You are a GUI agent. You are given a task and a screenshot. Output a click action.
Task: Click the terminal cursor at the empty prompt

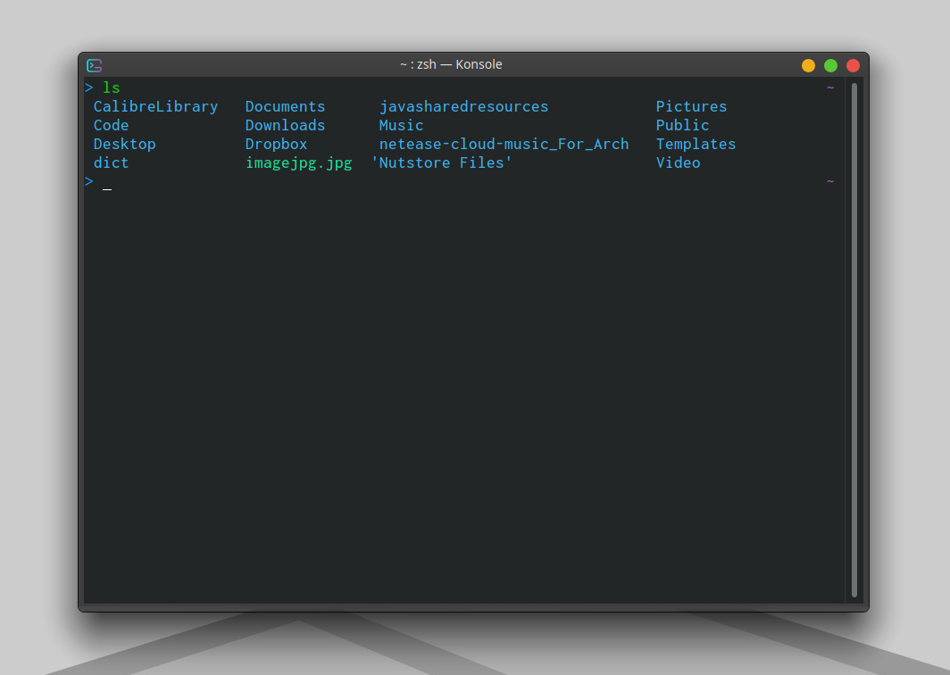[107, 189]
